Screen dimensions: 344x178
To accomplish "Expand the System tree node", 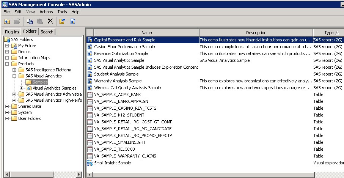I will 7,112.
